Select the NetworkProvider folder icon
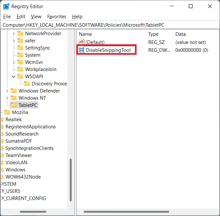The width and height of the screenshot is (220, 216). pos(20,33)
